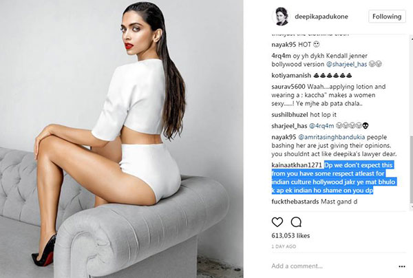The width and height of the screenshot is (413, 278).
Task: View the 613,053 likes list
Action: pyautogui.click(x=290, y=235)
